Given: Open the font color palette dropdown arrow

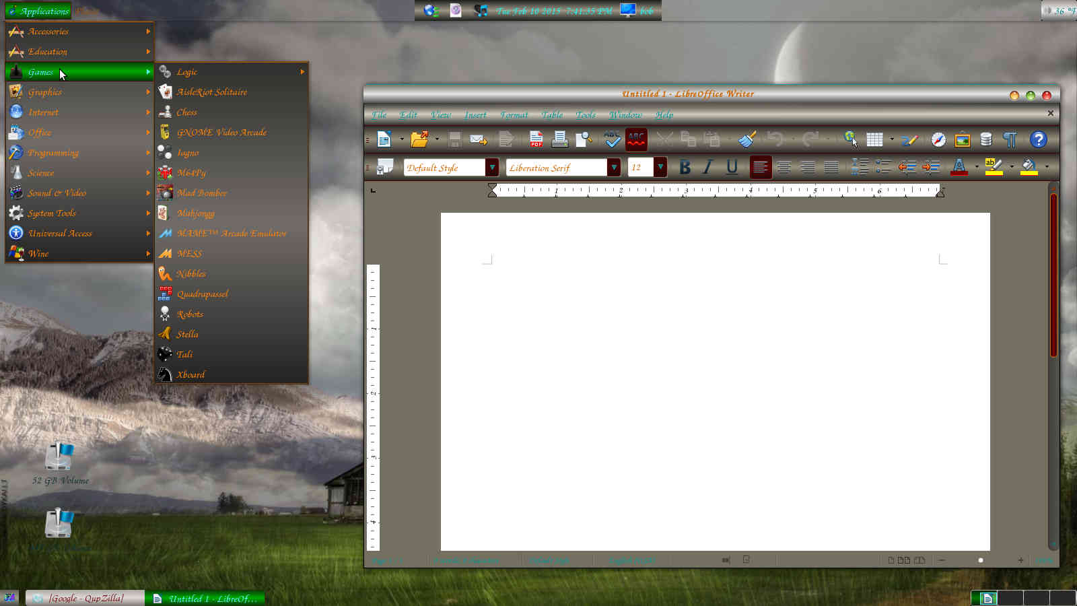Looking at the screenshot, I should tap(977, 167).
